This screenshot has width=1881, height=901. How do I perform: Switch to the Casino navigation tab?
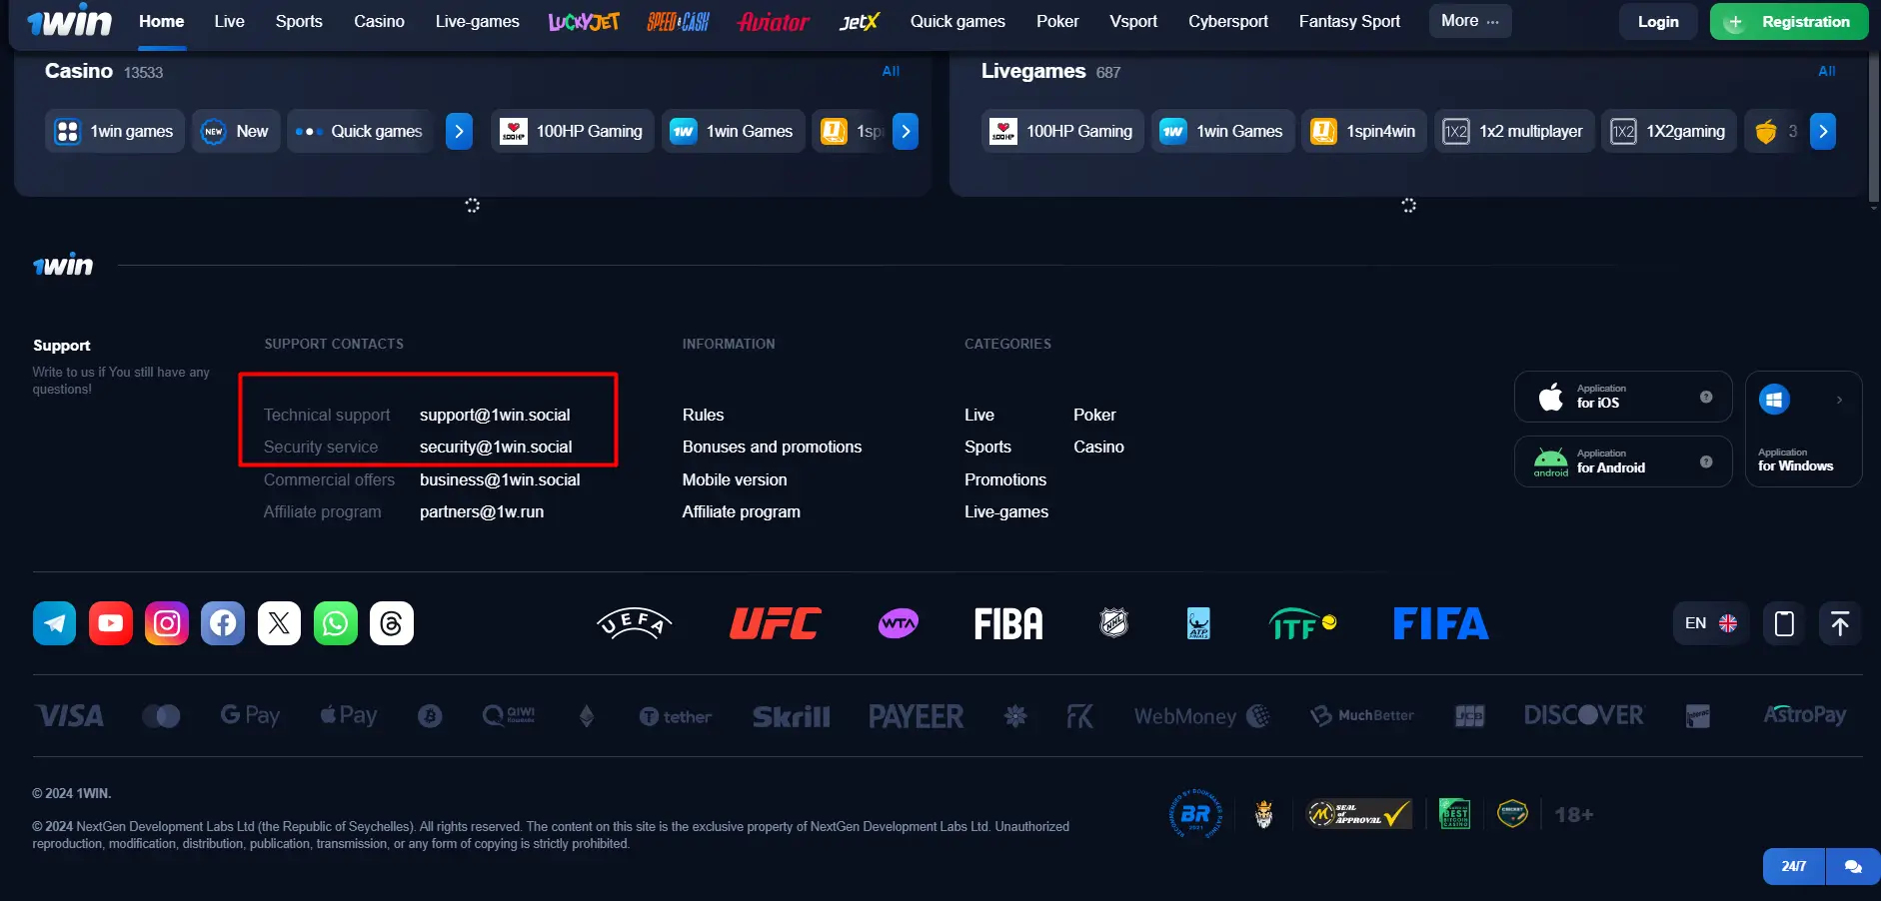pyautogui.click(x=379, y=21)
